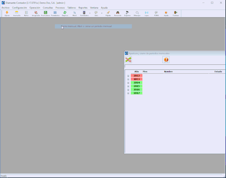Click the green-red close icon in periods window
The image size is (226, 178).
[x=128, y=59]
